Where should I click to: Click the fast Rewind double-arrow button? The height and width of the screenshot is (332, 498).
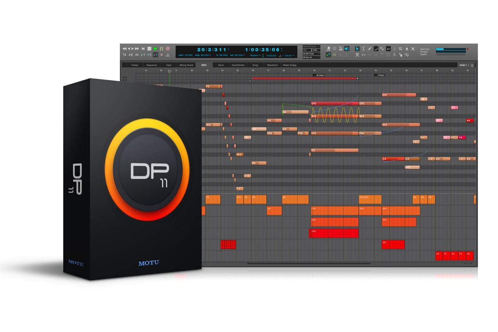click(x=124, y=49)
